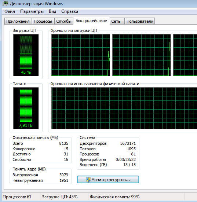Switch to the Пользователи tab

140,21
